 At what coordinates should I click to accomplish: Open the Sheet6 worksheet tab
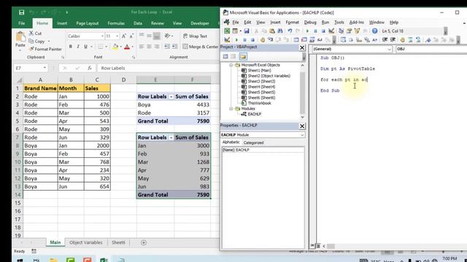click(118, 242)
